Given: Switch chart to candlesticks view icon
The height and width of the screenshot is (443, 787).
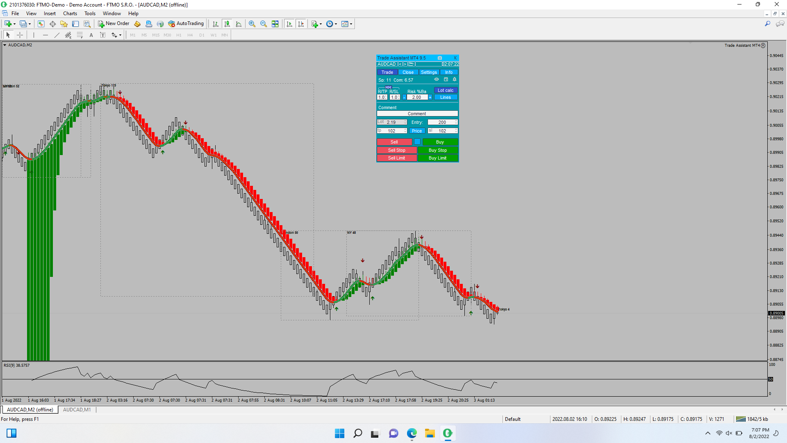Looking at the screenshot, I should [227, 24].
